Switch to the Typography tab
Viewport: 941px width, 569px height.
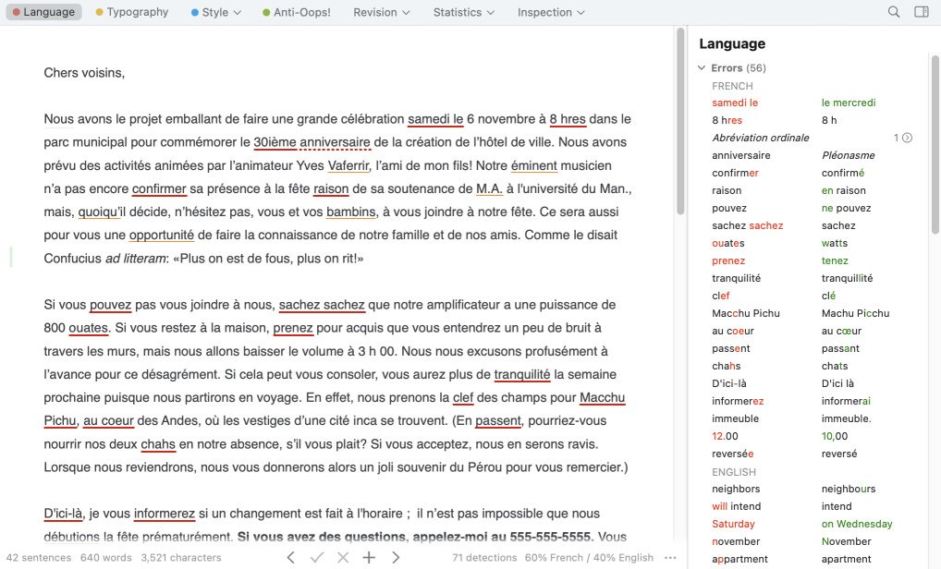(132, 12)
